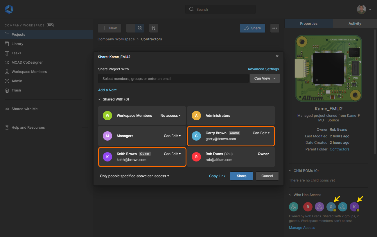Open Help and Resources in the sidebar
377x237 pixels.
pyautogui.click(x=46, y=128)
